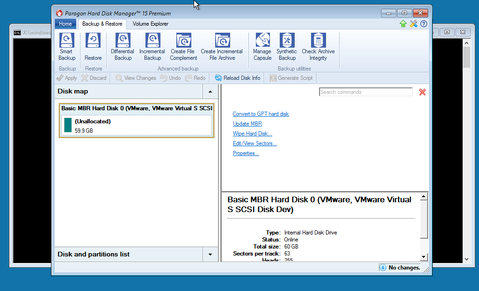The image size is (479, 291).
Task: Open the Wipe Hard Disk link
Action: tap(252, 133)
